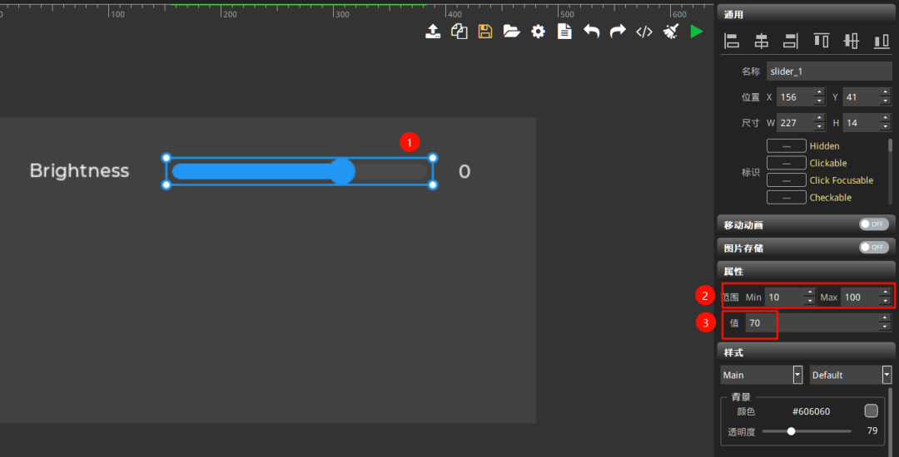Image resolution: width=899 pixels, height=457 pixels.
Task: Click the bottom-right slider resize handle
Action: pos(433,184)
